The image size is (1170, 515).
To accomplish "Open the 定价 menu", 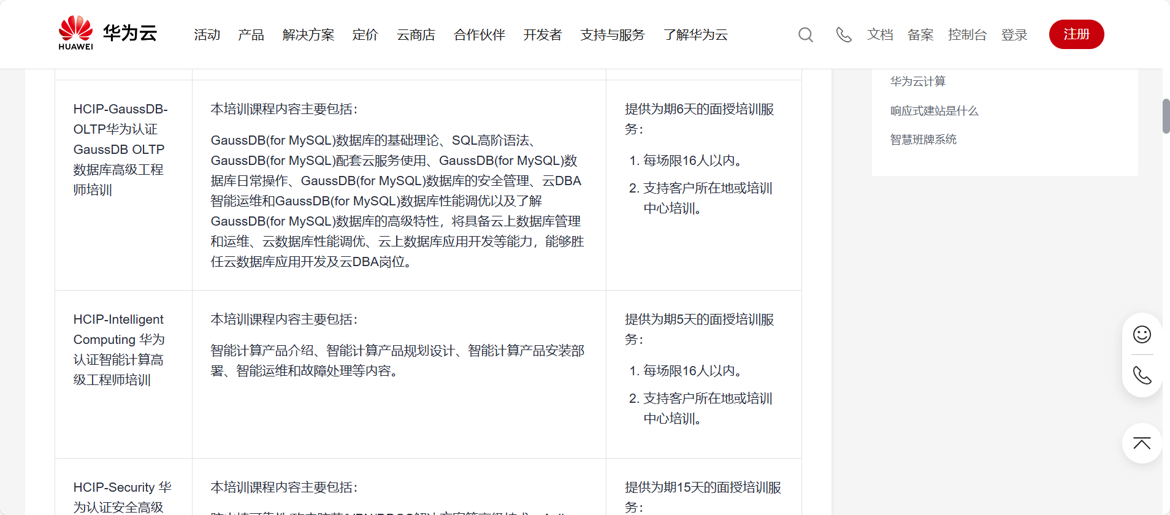I will click(365, 35).
